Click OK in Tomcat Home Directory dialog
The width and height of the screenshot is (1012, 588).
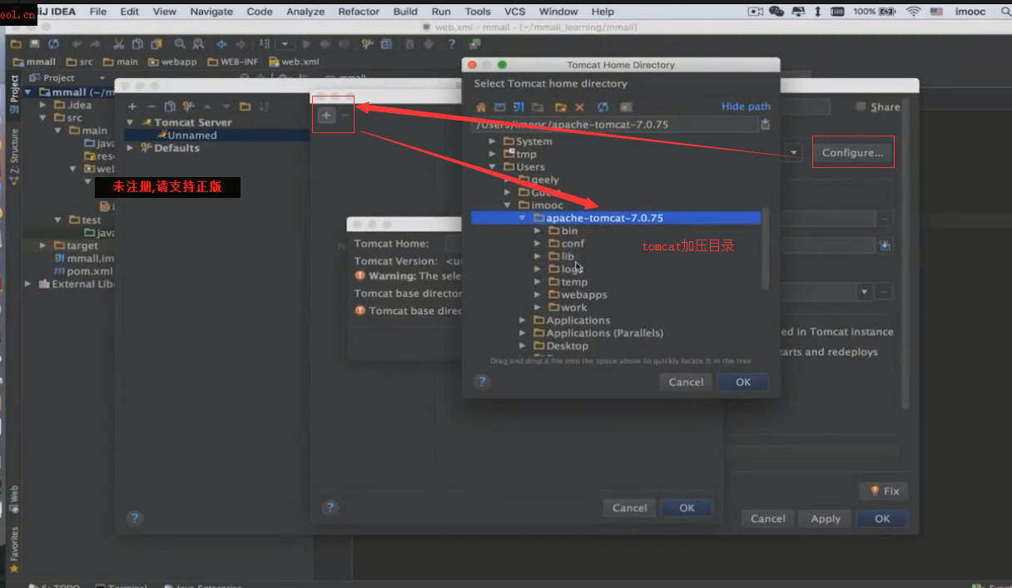click(x=743, y=382)
